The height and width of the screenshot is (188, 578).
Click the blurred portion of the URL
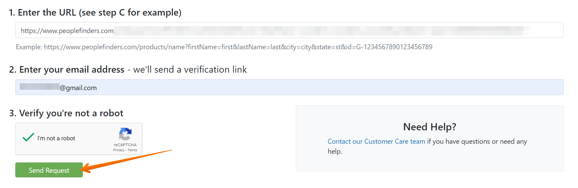pyautogui.click(x=322, y=31)
